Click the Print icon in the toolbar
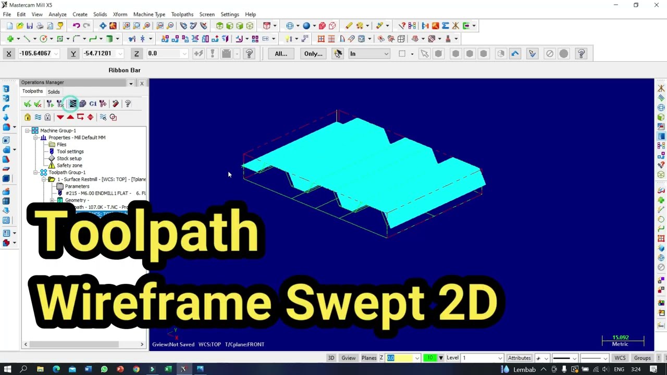The image size is (667, 375). [40, 26]
